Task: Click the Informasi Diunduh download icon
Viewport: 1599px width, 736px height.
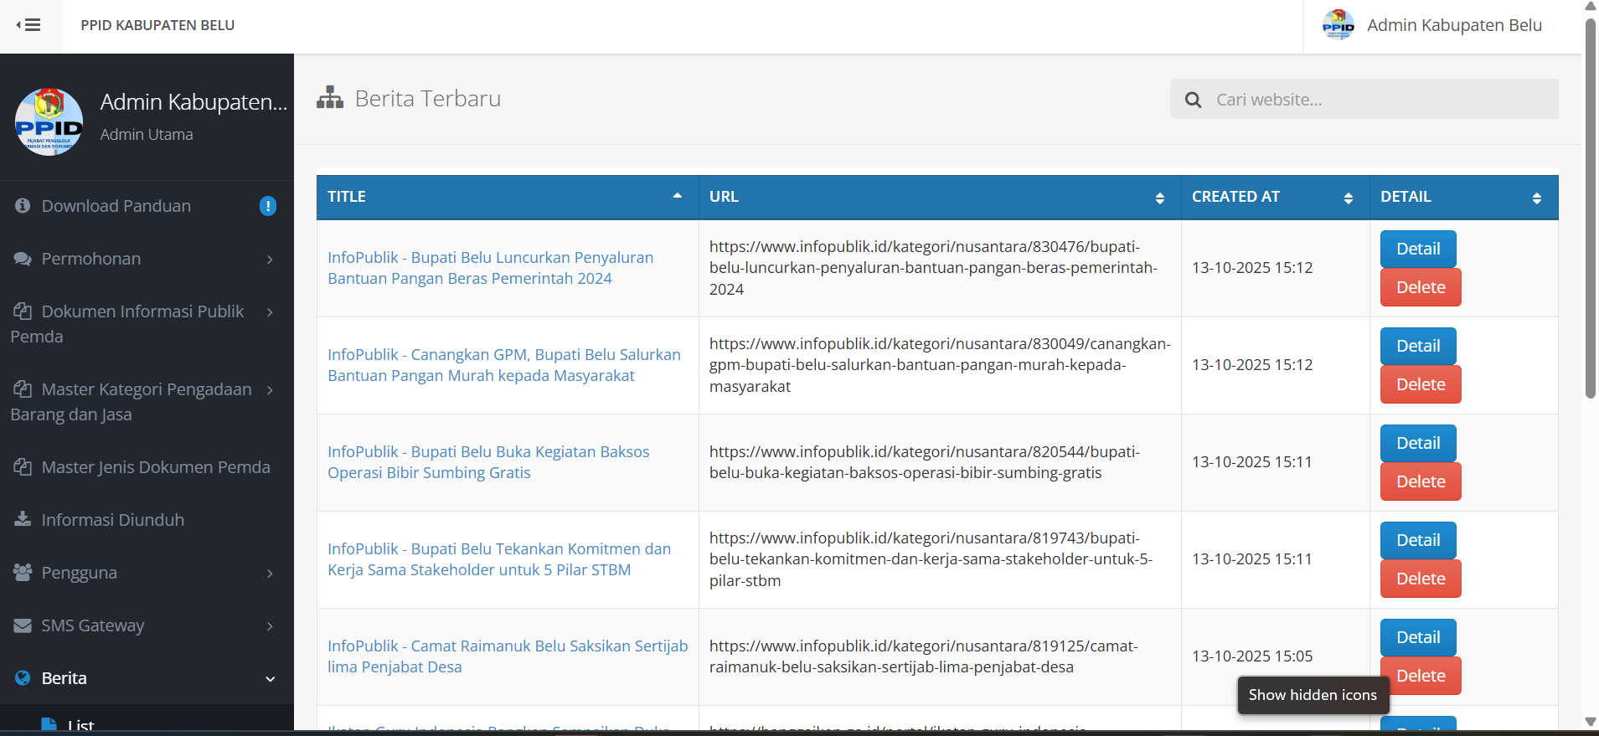Action: 23,519
